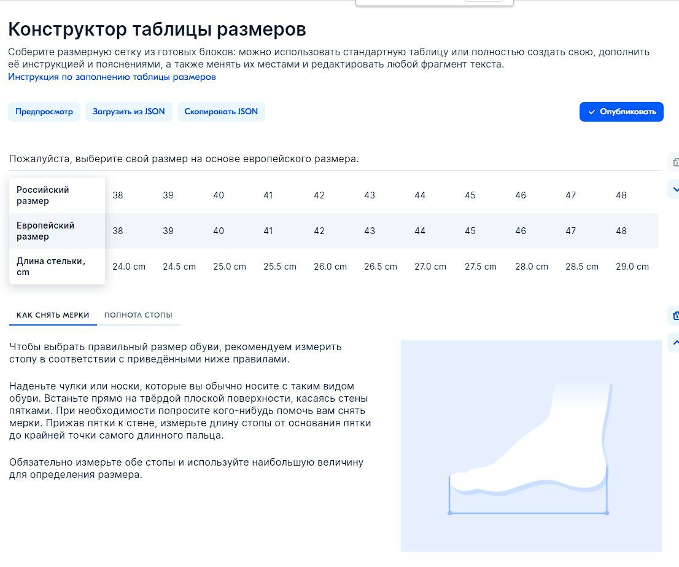This screenshot has height=567, width=679.
Task: Publish the table with Опубликовать
Action: [621, 112]
